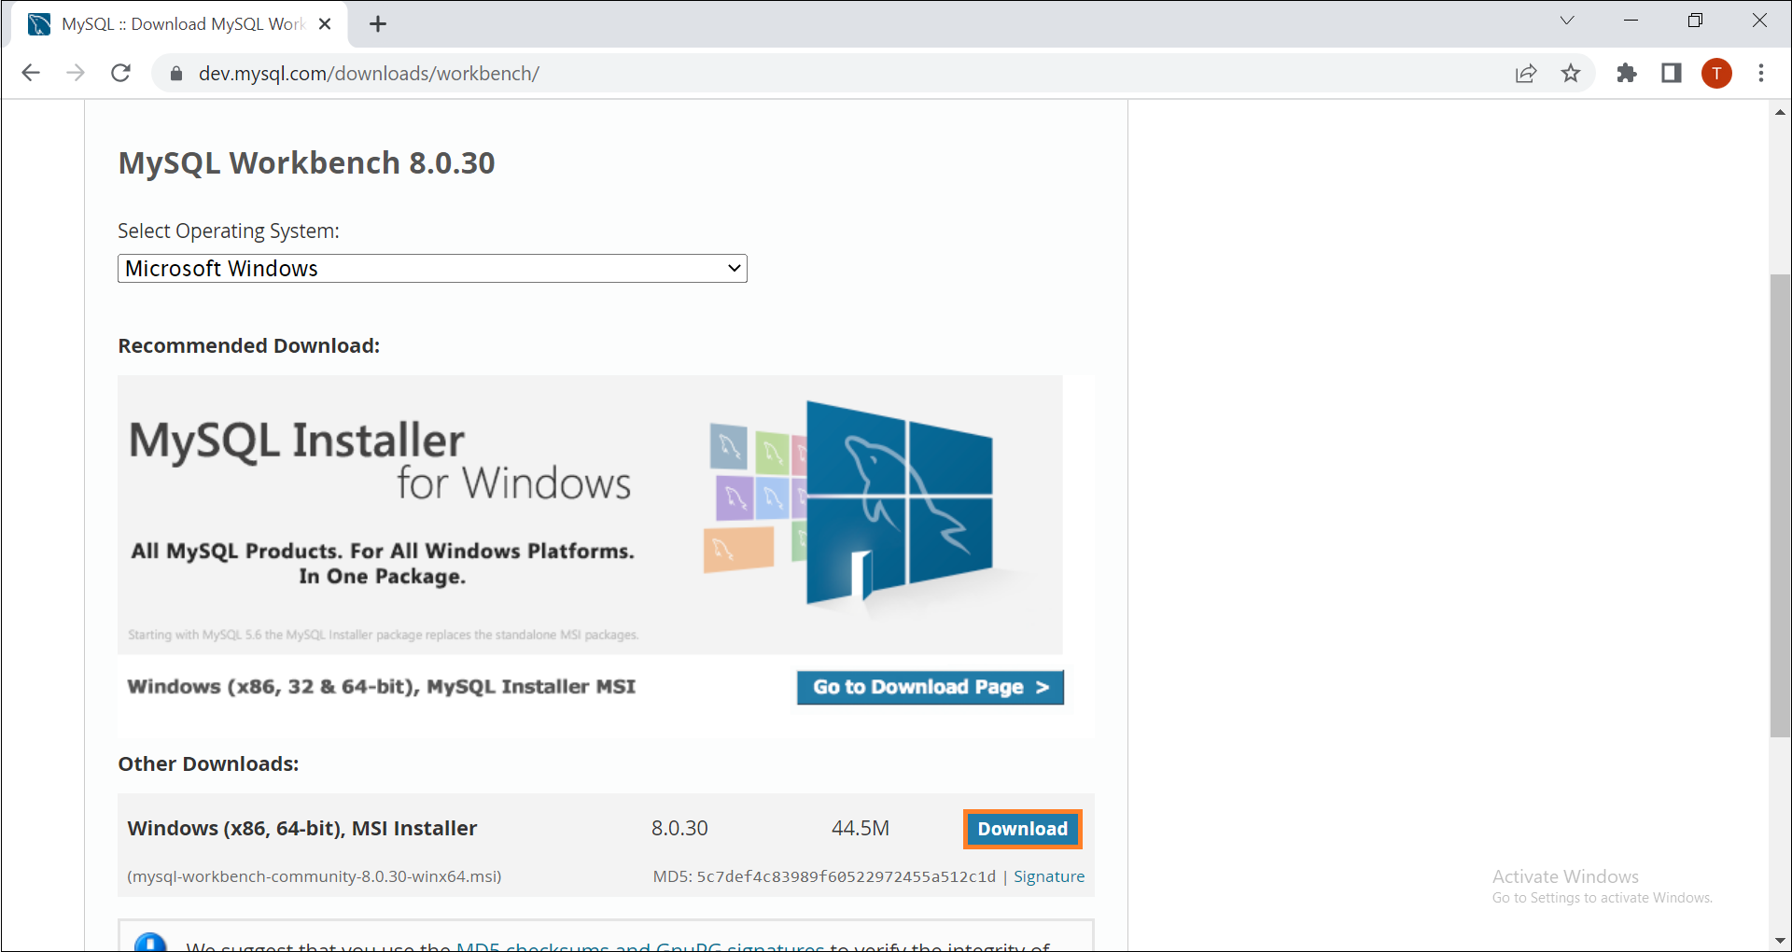Click the scrollbar down arrow
Viewport: 1792px width, 952px height.
[x=1780, y=940]
